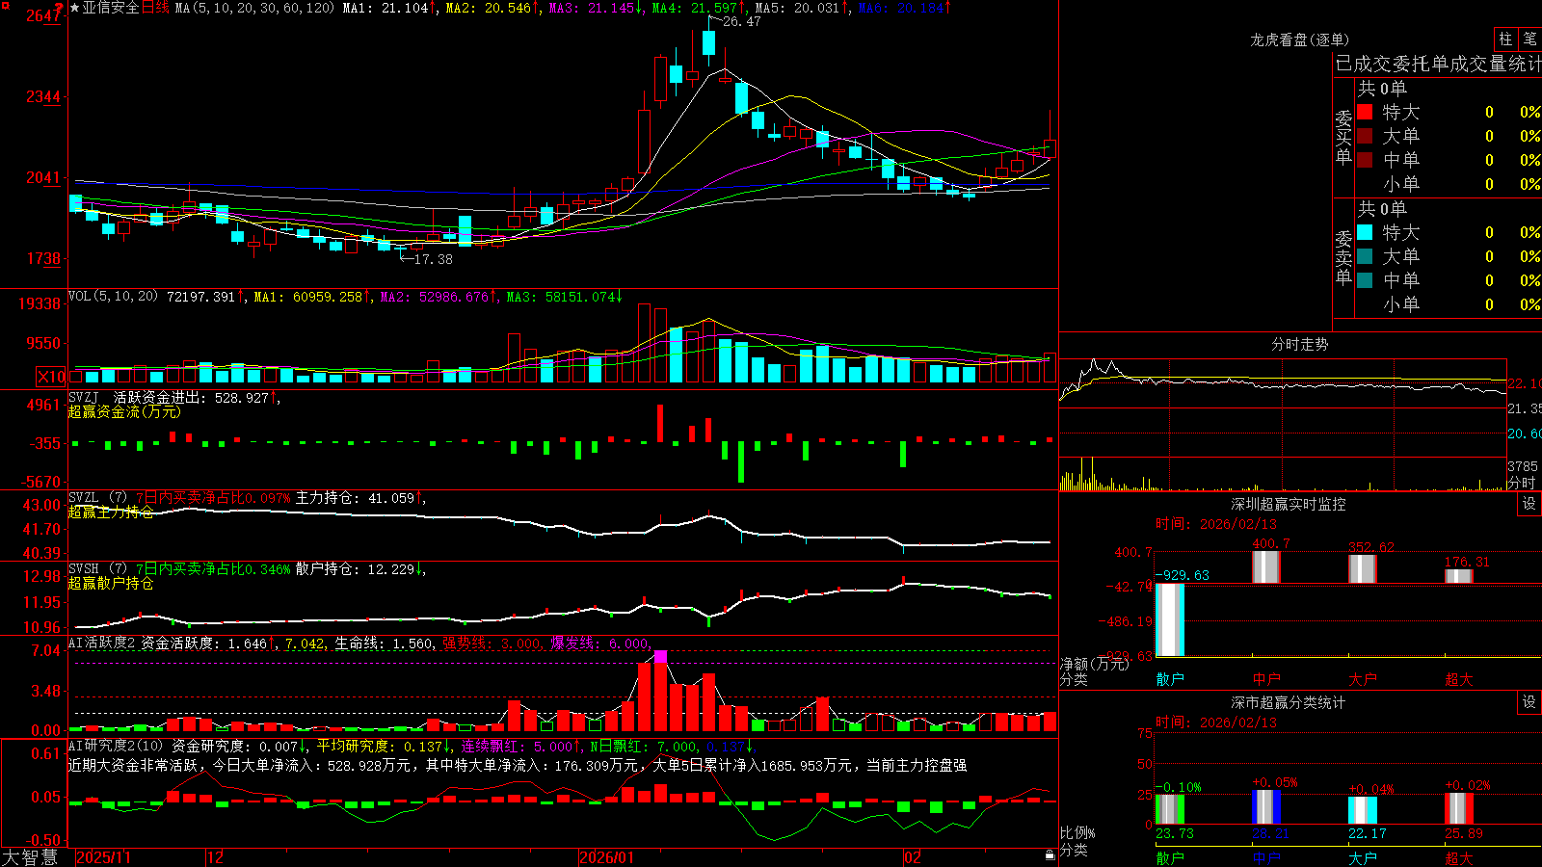Click the AI研究度2(10) indicator label
This screenshot has width=1542, height=867.
[117, 746]
